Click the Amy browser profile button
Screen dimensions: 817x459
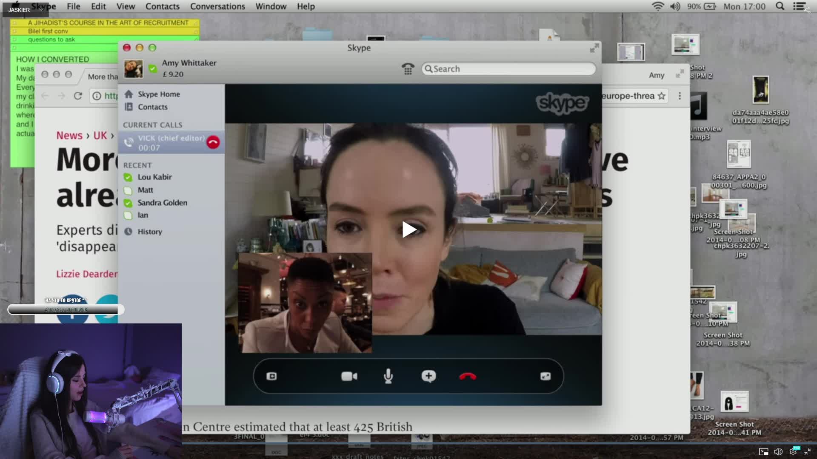tap(657, 75)
